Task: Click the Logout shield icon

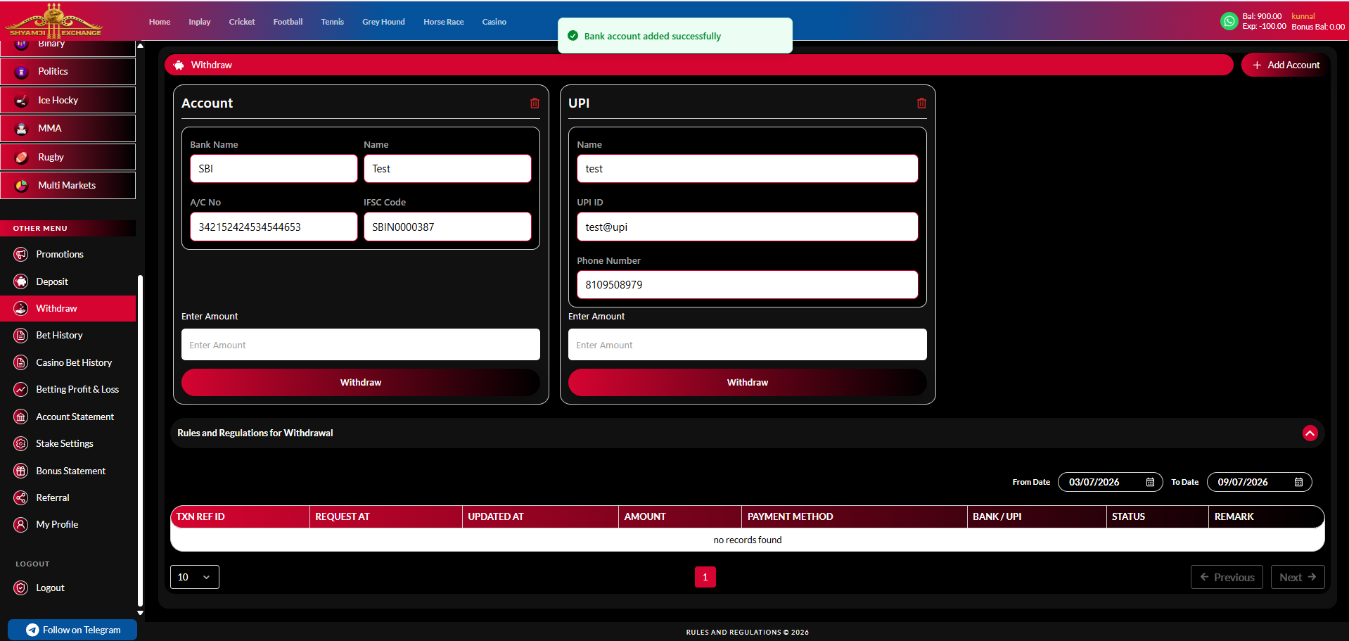Action: 21,588
